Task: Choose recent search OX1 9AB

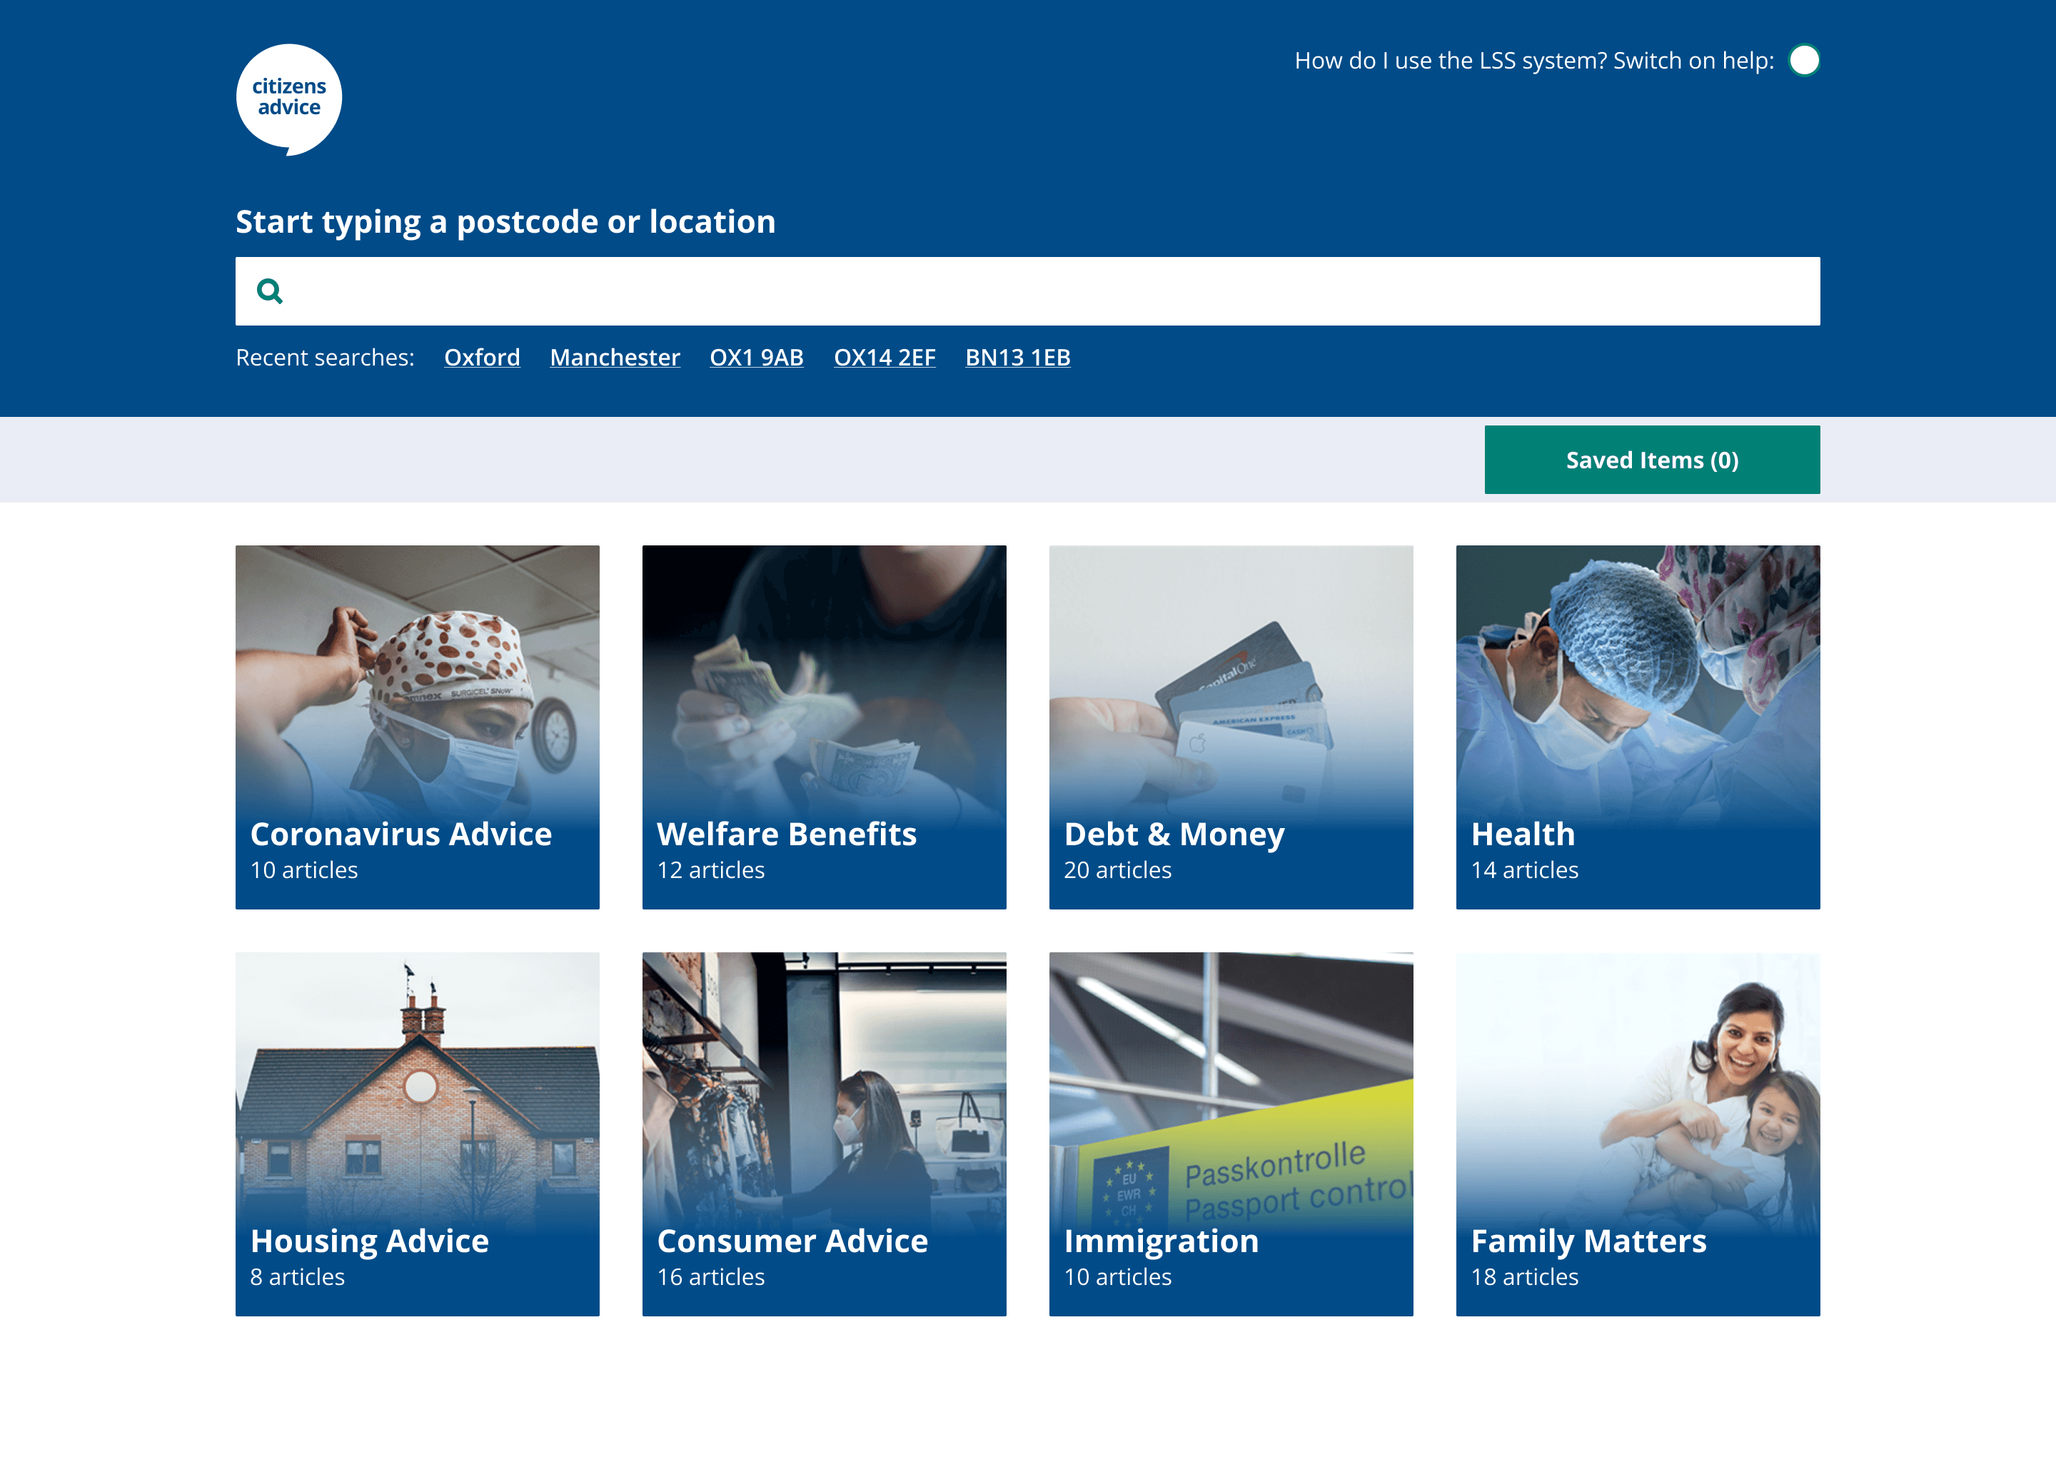Action: (756, 358)
